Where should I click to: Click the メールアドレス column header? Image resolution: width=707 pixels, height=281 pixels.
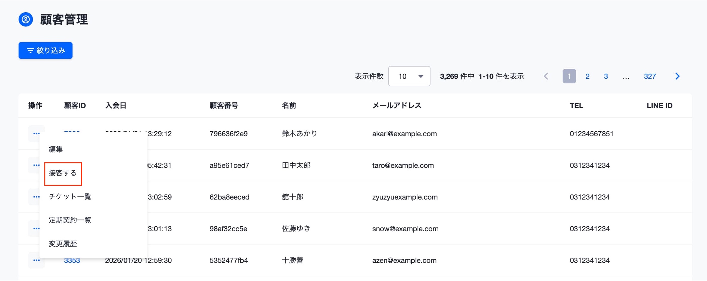point(397,106)
